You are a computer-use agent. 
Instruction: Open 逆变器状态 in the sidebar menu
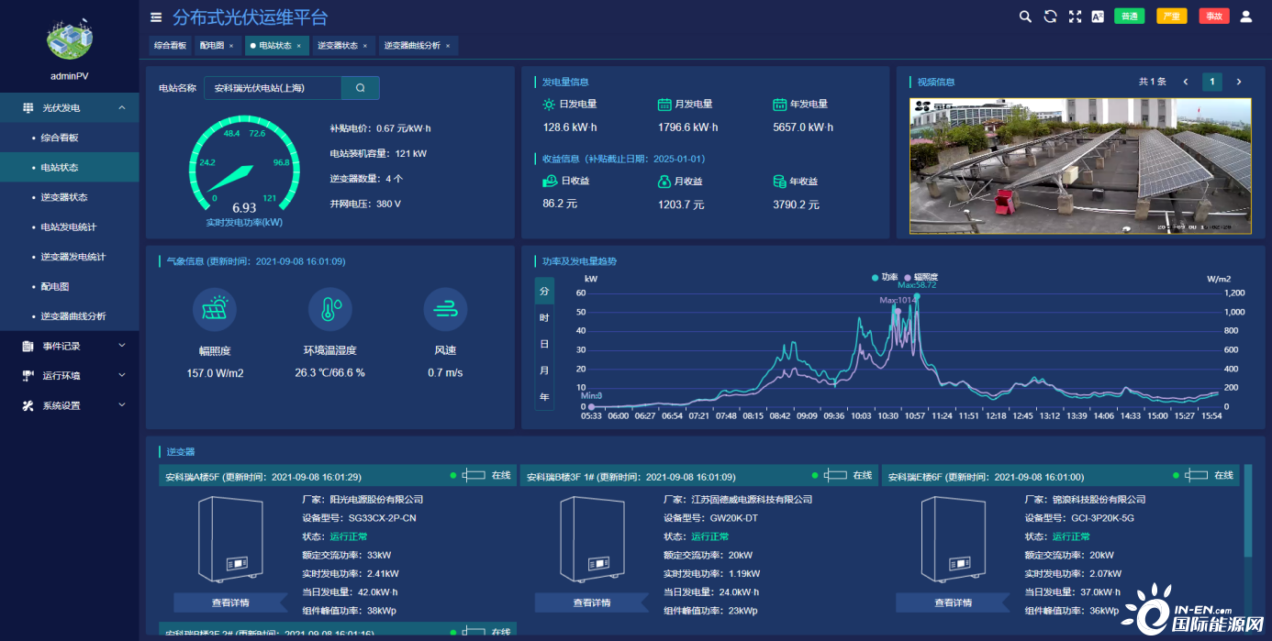click(64, 197)
